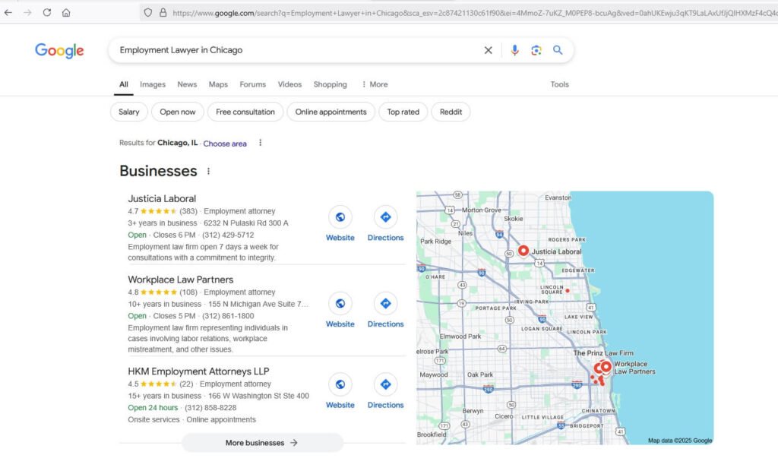Go back with the browser back arrow
The height and width of the screenshot is (474, 778).
tap(8, 12)
